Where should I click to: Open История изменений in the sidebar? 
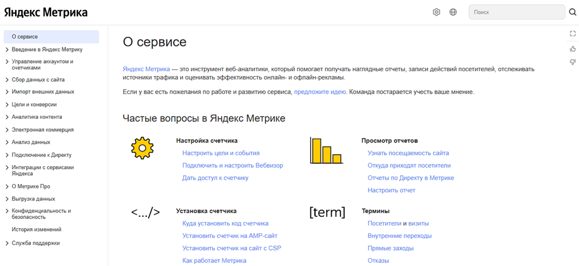(36, 229)
